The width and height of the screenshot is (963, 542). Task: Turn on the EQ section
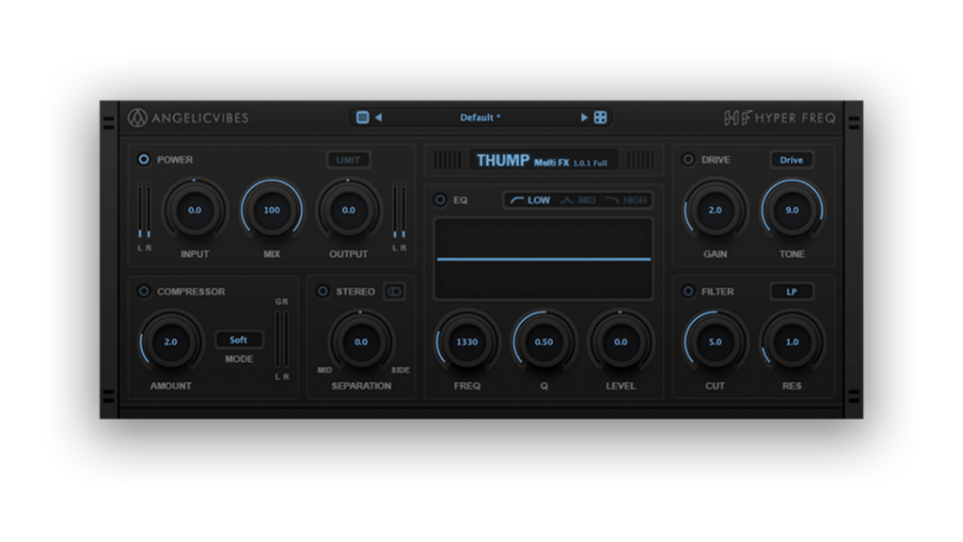440,200
